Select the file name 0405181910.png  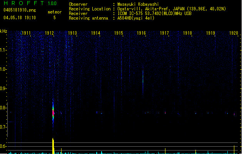(20, 10)
